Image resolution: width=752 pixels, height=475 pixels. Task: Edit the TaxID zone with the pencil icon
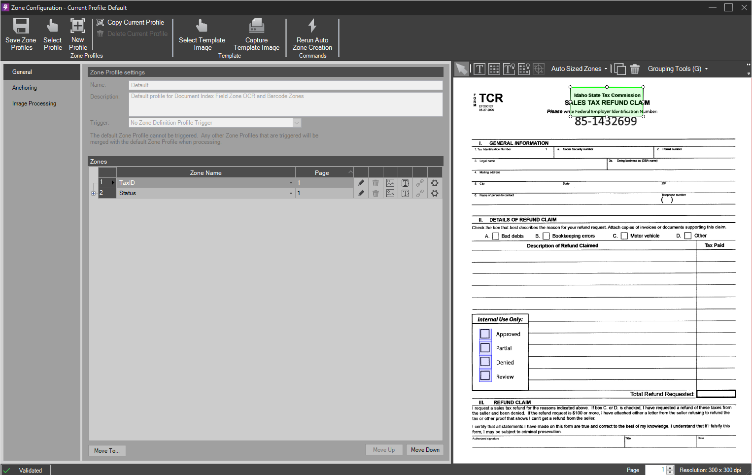tap(361, 182)
